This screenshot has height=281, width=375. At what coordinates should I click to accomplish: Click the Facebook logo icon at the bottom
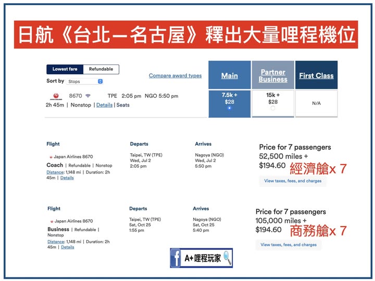(x=176, y=258)
